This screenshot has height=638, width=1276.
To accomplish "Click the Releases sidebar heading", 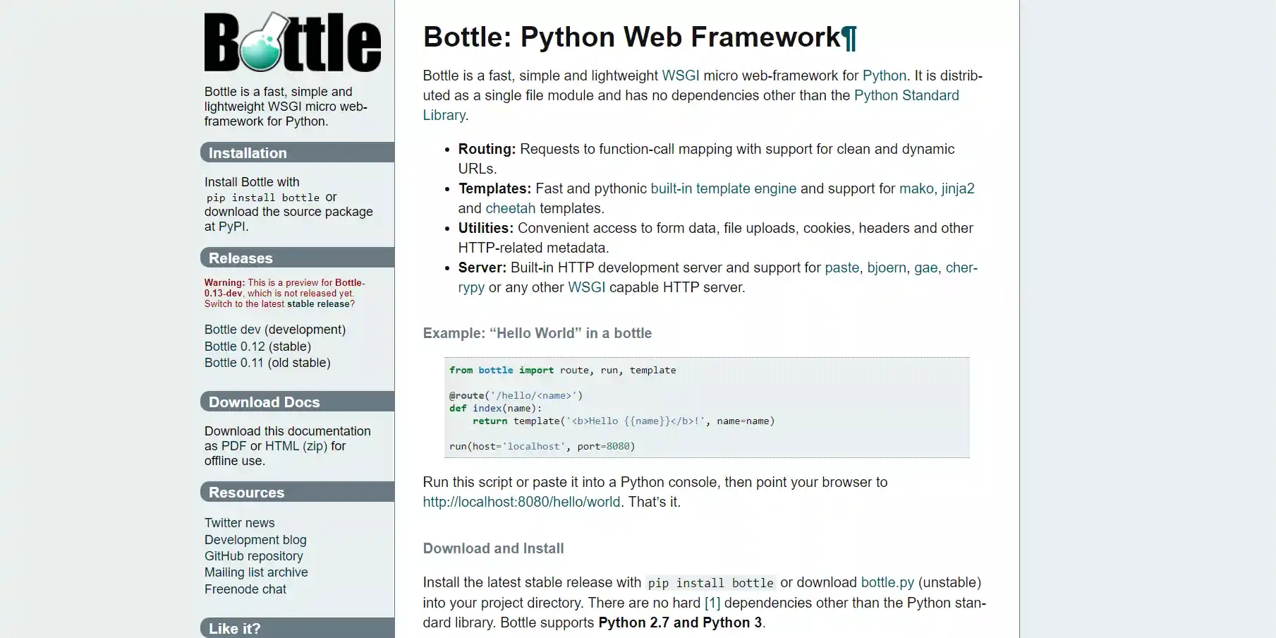I will [x=297, y=258].
